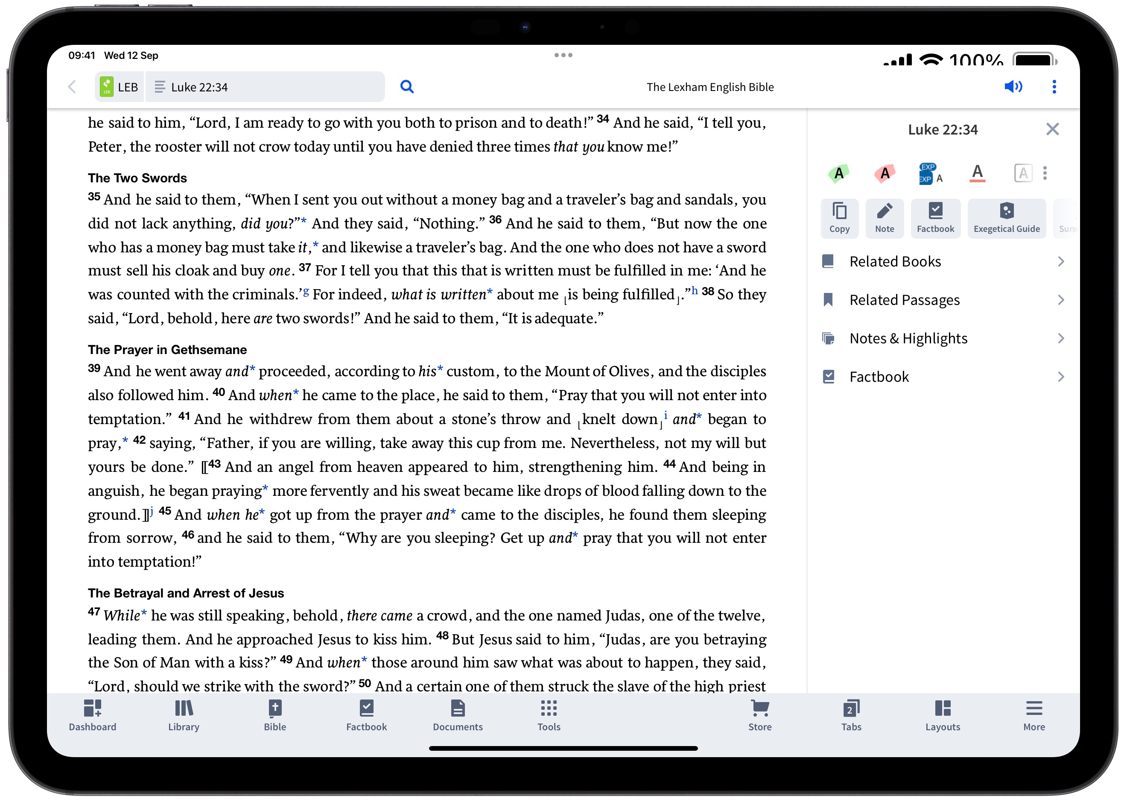1127x802 pixels.
Task: Tap the Luke 22:34 panel heading
Action: click(943, 129)
